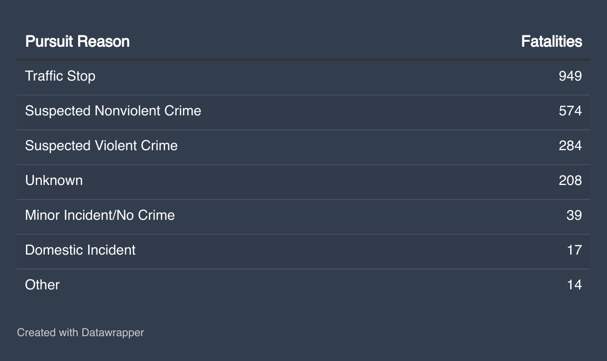Viewport: 607px width, 361px height.
Task: Click the 208 fatalities value
Action: coord(570,180)
